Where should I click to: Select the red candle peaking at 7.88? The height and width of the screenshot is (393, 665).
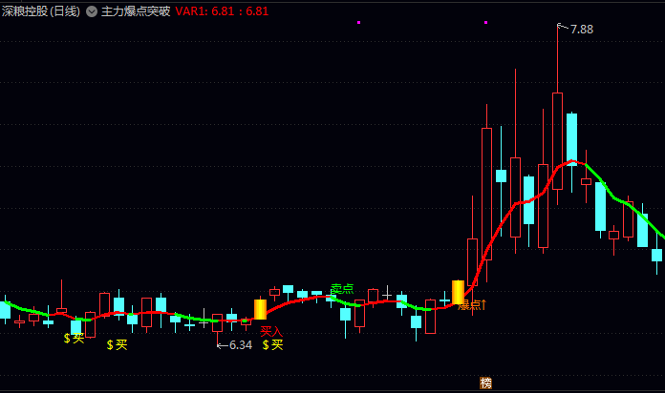coord(557,141)
